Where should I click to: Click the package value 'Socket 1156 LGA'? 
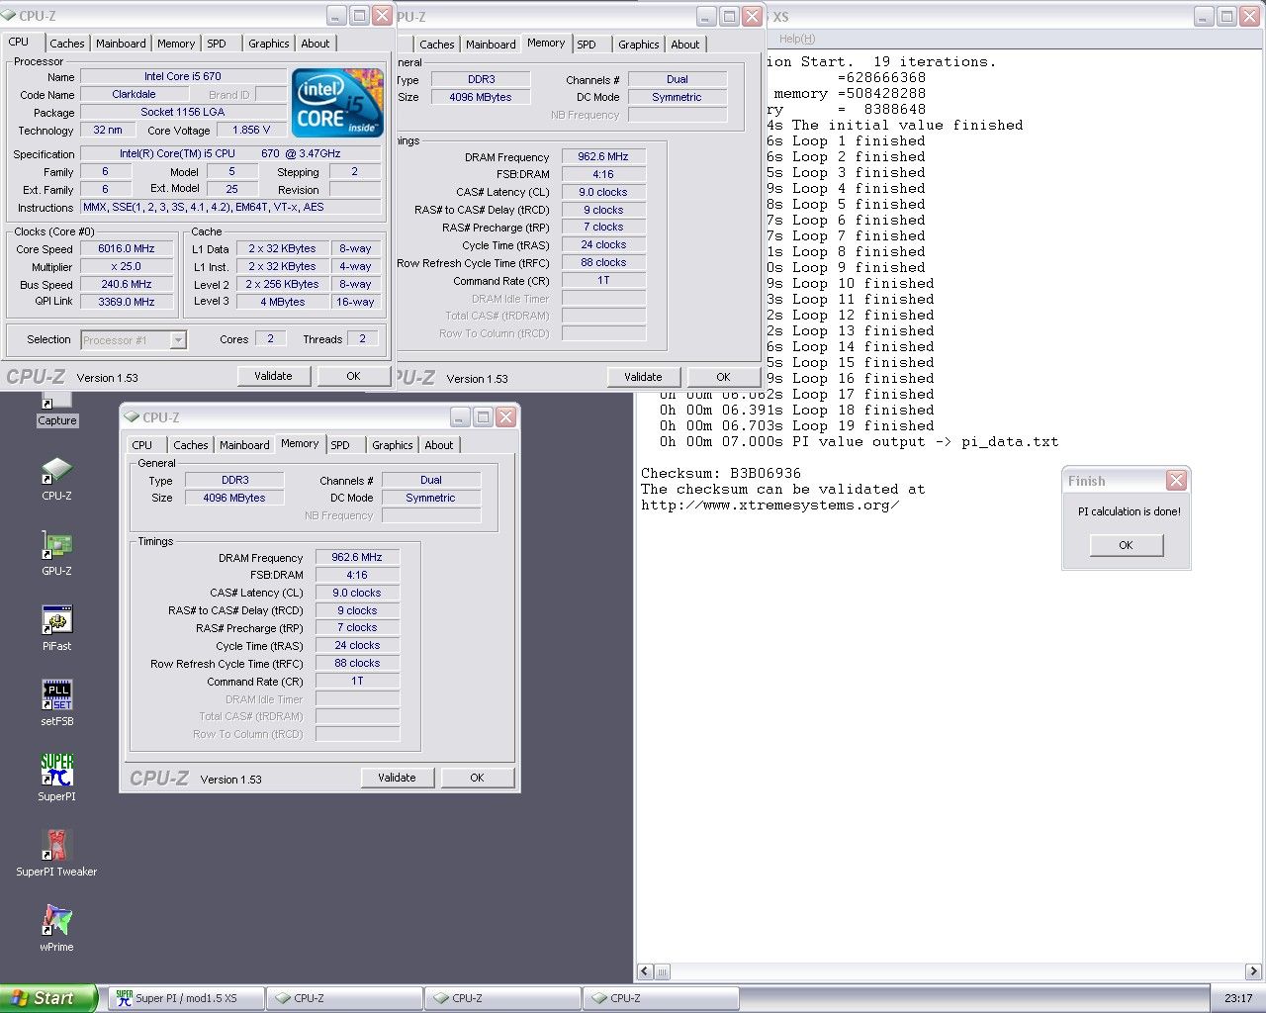coord(183,113)
